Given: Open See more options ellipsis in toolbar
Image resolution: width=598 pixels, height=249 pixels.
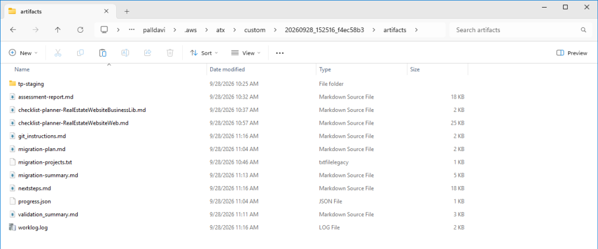Looking at the screenshot, I should 280,53.
